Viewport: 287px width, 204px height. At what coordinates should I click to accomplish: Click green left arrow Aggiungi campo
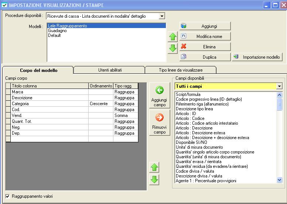[160, 96]
